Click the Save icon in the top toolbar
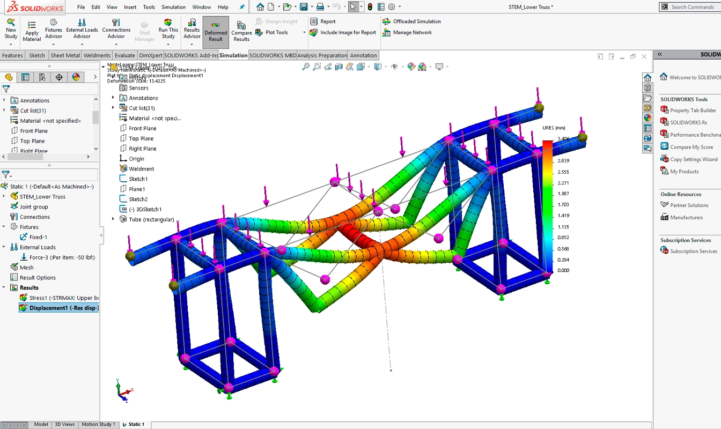Screen dimensions: 721x429 [304, 7]
